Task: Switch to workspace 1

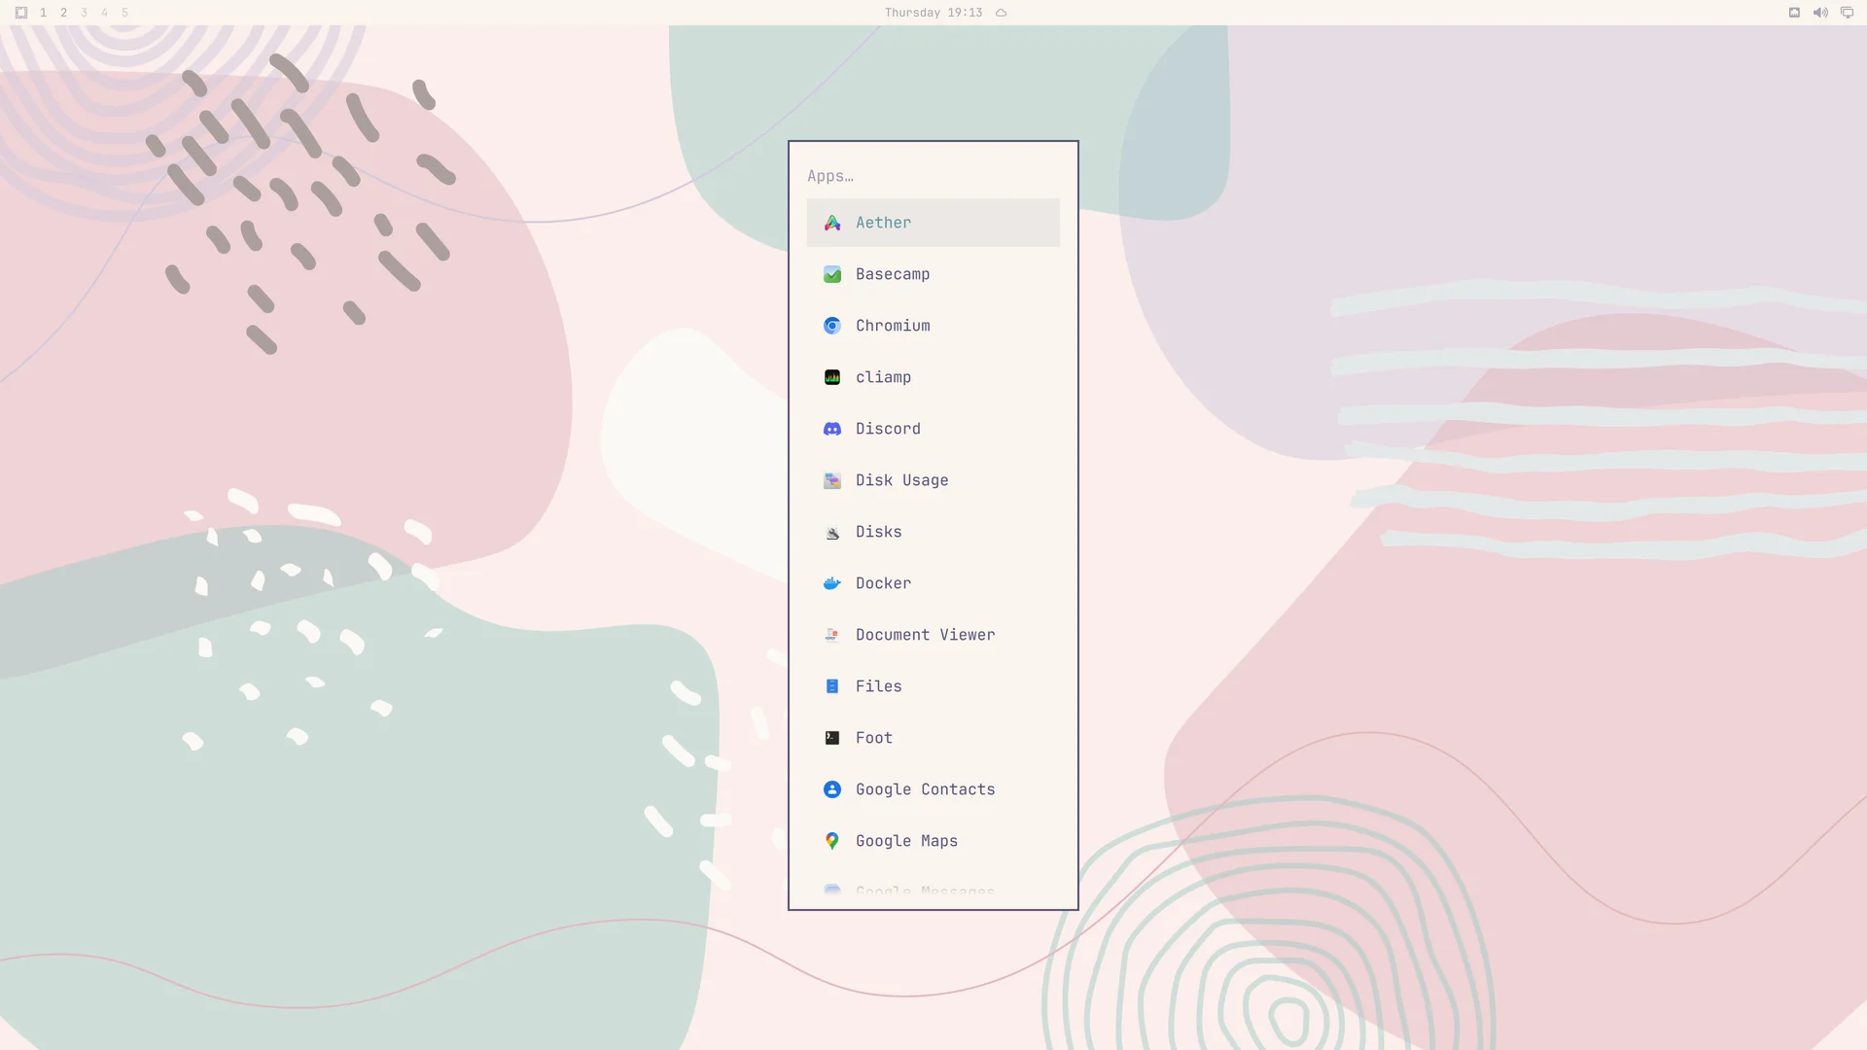Action: tap(43, 13)
